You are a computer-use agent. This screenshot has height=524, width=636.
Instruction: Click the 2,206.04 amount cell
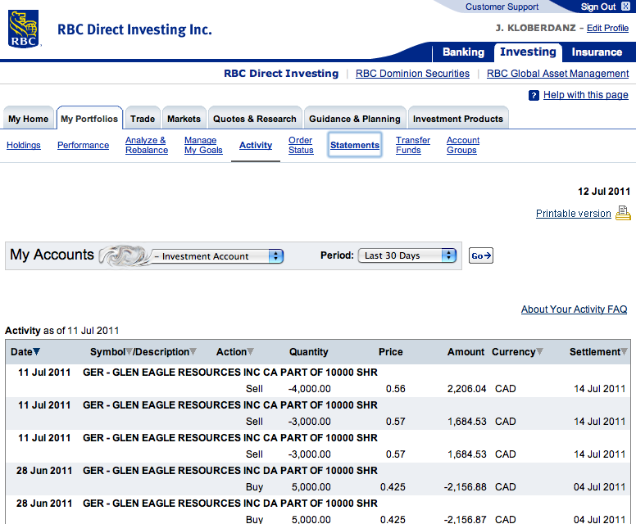[466, 389]
